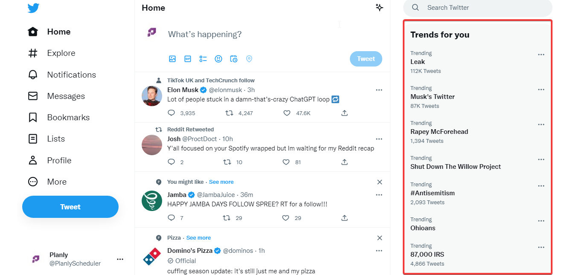Add a poll to the tweet
The image size is (573, 275).
pos(203,59)
